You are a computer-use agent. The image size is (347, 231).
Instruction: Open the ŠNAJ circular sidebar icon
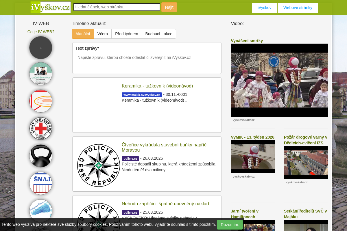41,183
